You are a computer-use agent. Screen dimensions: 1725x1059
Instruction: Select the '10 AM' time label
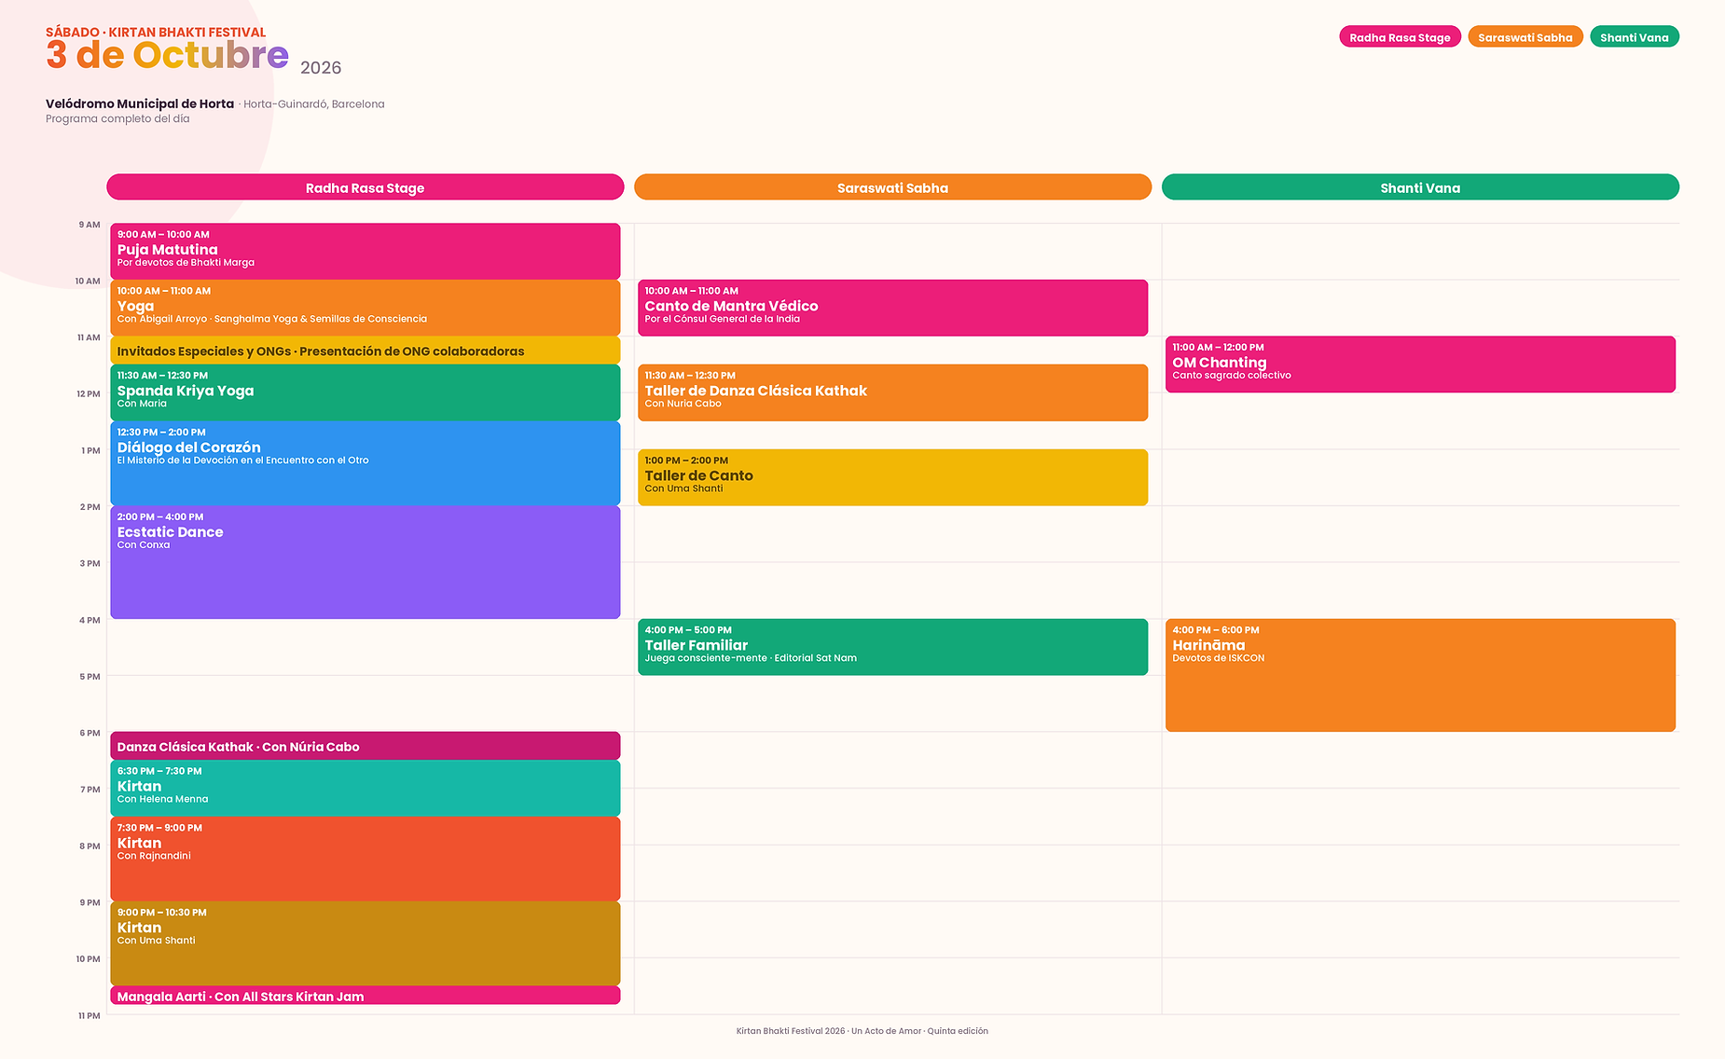tap(88, 281)
